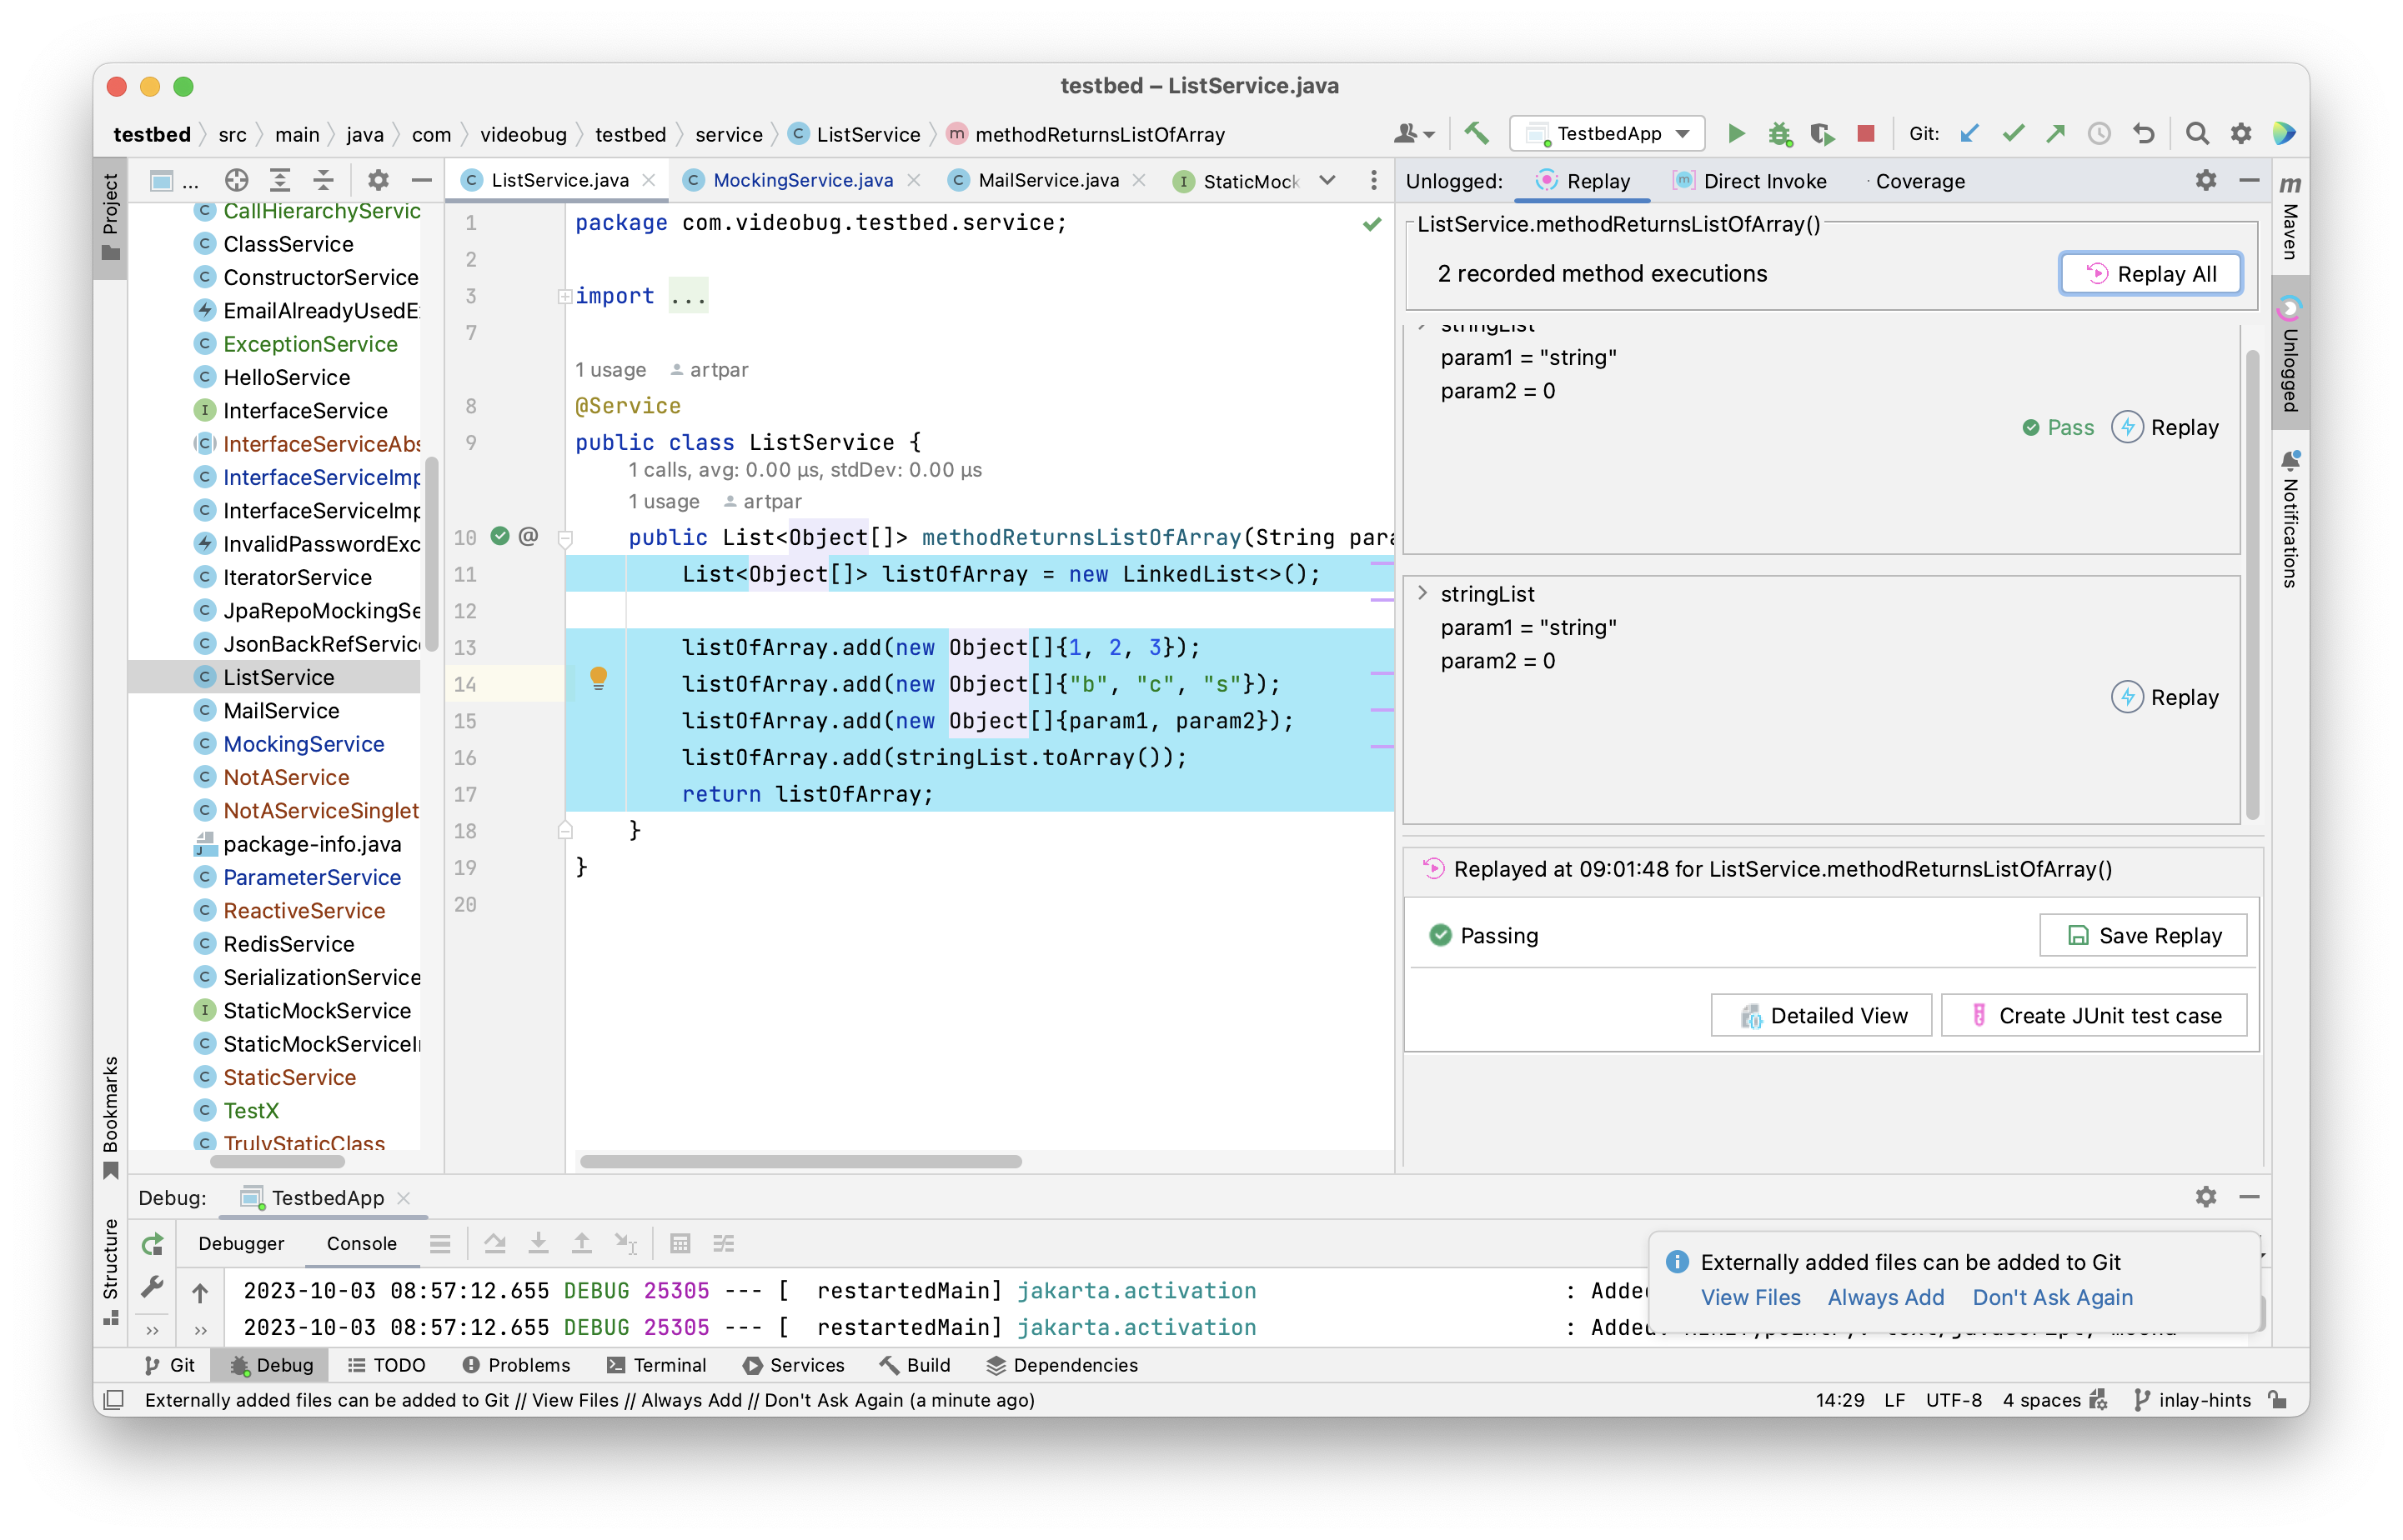The height and width of the screenshot is (1540, 2403).
Task: Stop the running app with red square
Action: click(x=1864, y=134)
